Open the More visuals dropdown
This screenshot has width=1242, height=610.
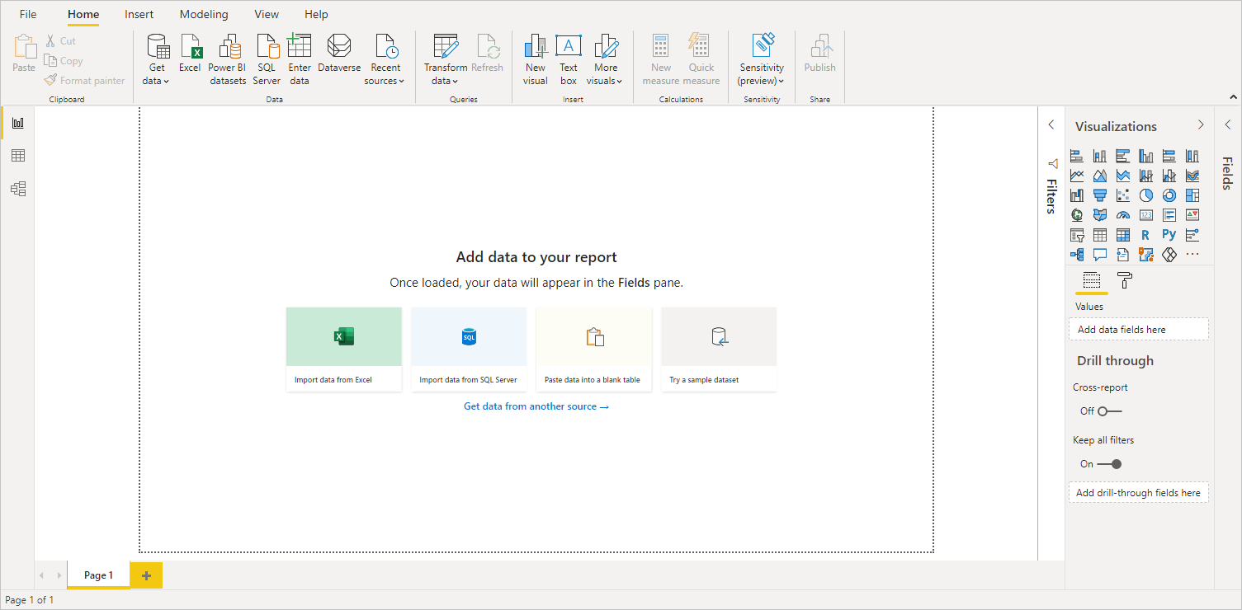click(x=605, y=59)
